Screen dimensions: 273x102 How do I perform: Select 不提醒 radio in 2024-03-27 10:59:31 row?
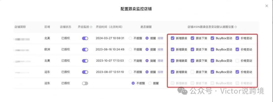click(x=130, y=38)
